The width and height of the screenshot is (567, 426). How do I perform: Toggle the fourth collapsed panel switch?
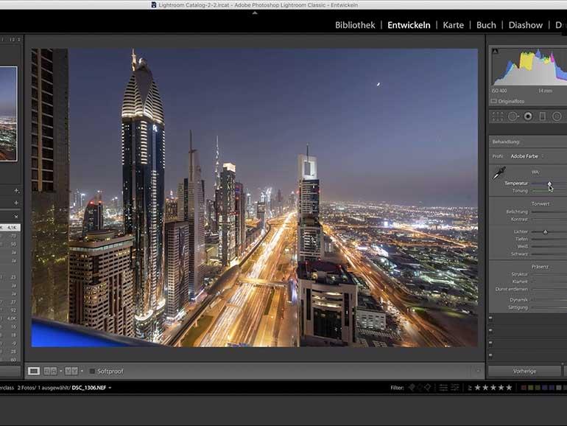[490, 355]
